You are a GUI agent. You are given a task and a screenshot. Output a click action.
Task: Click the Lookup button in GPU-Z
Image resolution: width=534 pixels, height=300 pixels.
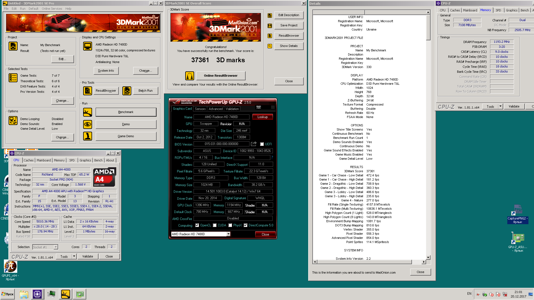pos(263,117)
